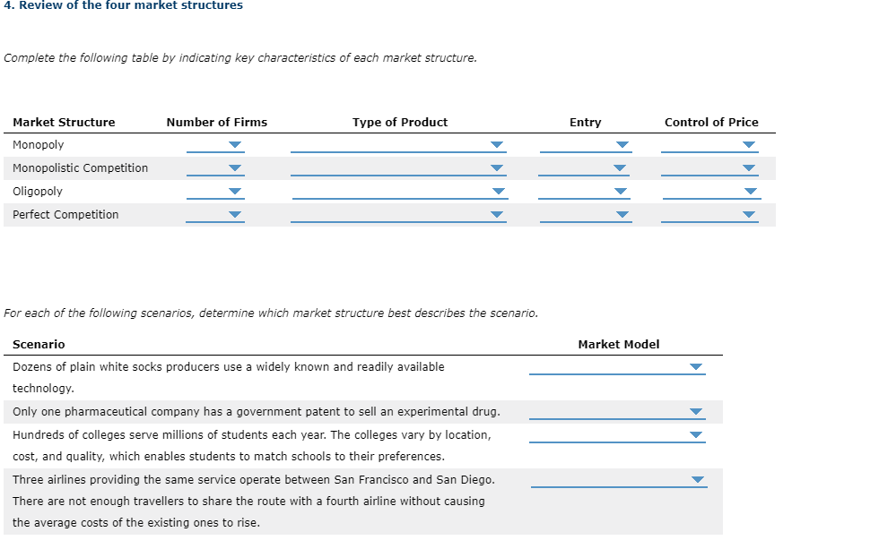Open Market Model dropdown for the white socks scenario
The height and width of the screenshot is (549, 879).
point(693,366)
